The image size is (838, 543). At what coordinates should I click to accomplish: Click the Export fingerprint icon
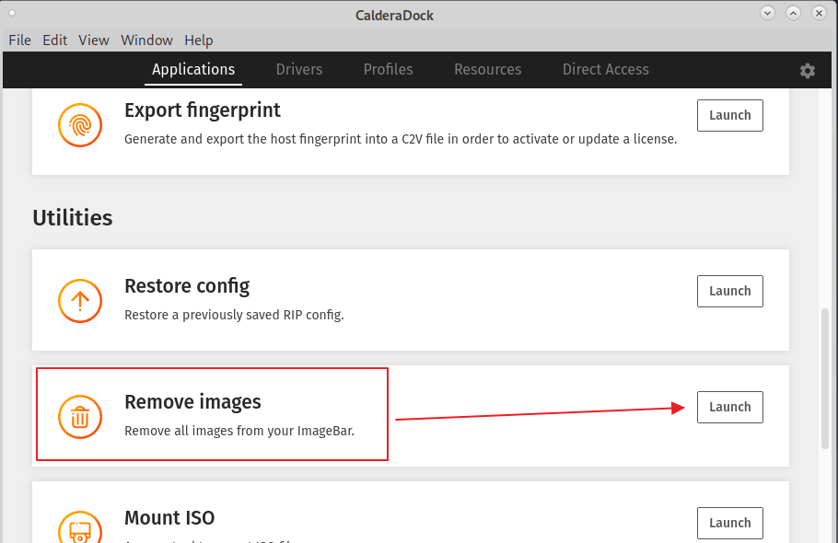click(80, 124)
